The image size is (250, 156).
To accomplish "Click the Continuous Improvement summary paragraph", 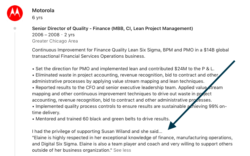I will point(130,53).
